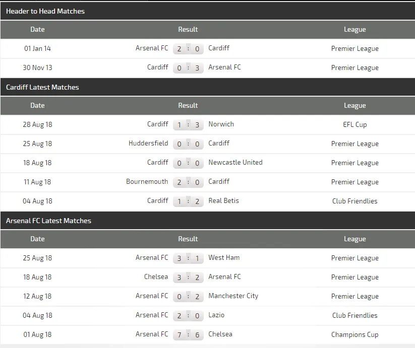Click the Arsenal FC Latest Matches header
415x348 pixels.
coord(48,221)
